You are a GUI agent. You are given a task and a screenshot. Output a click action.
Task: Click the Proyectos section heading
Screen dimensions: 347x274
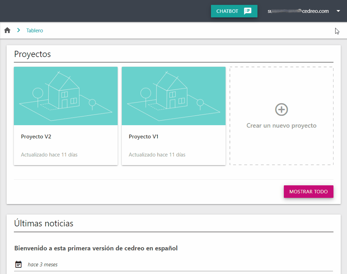click(33, 54)
